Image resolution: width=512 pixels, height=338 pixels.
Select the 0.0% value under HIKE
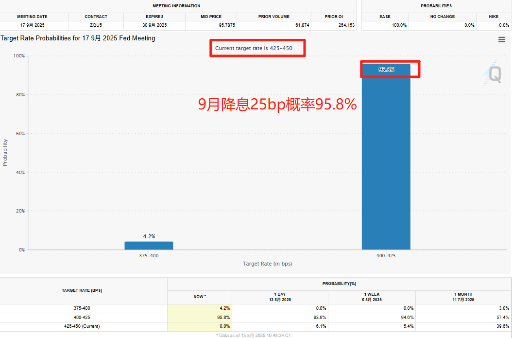pyautogui.click(x=504, y=25)
